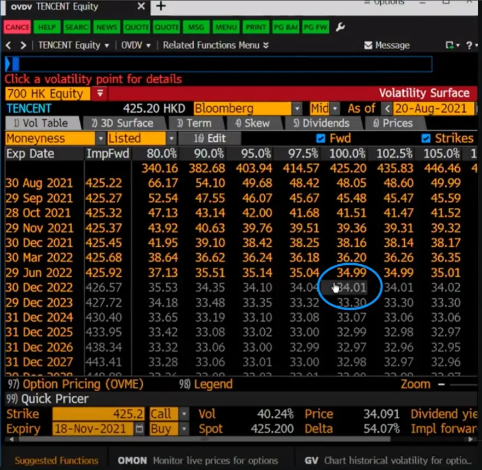
Task: Open the Bloomberg source dropdown
Action: tap(297, 108)
